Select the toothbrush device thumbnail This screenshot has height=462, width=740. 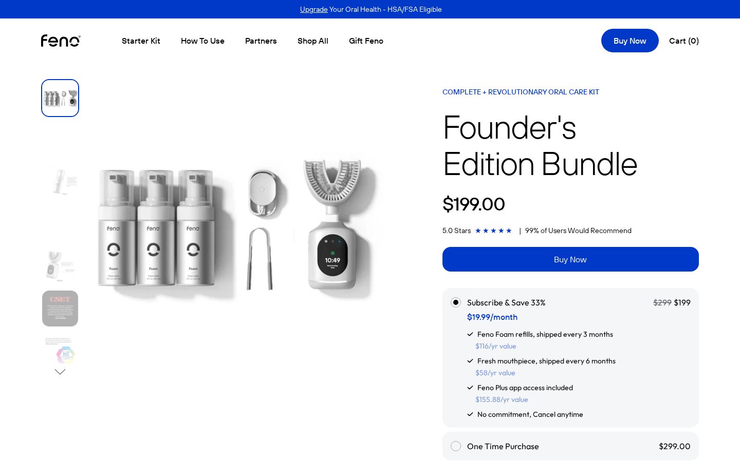coord(60,266)
